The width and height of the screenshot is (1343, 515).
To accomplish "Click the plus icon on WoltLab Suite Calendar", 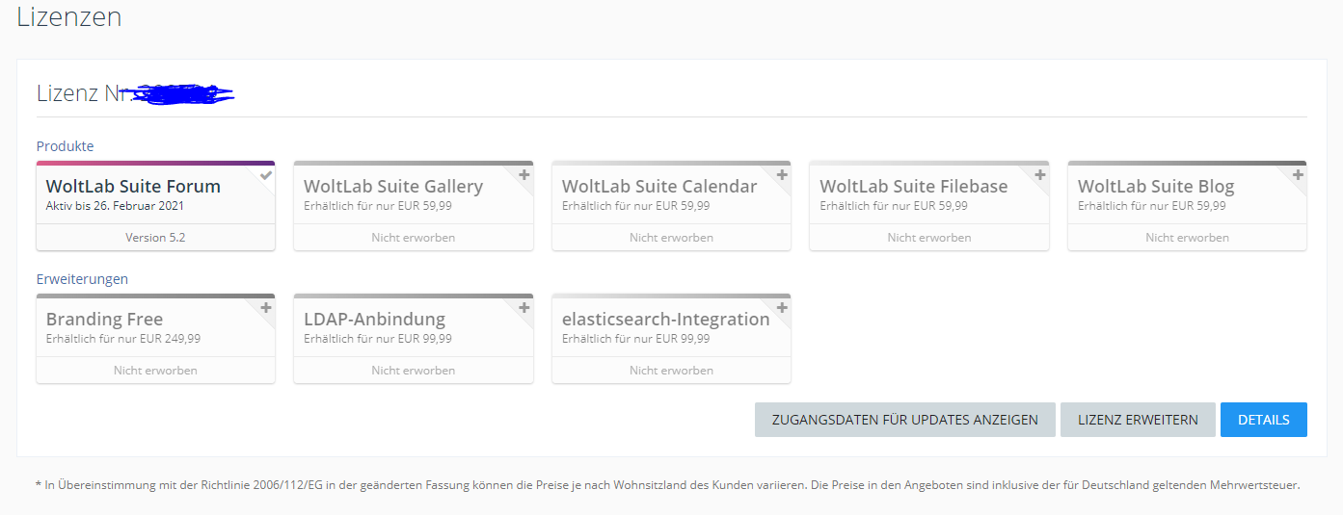I will coord(782,175).
